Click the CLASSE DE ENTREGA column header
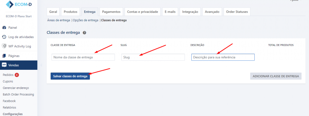Screen dimensions: 309x116 click(63, 45)
